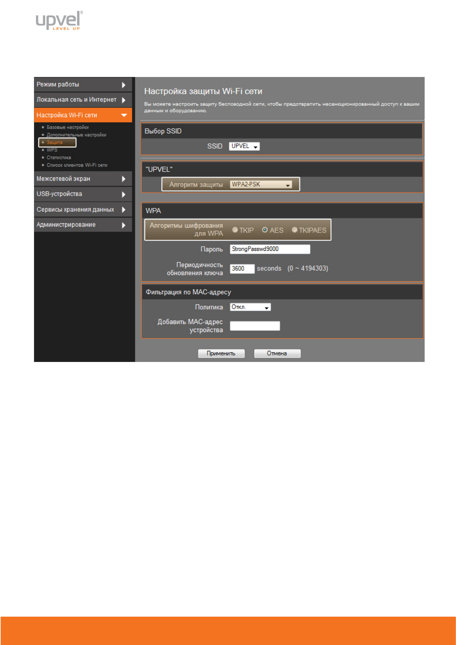Viewport: 456px width, 645px height.
Task: Open the Политика dropdown set to Откл.
Action: (250, 307)
